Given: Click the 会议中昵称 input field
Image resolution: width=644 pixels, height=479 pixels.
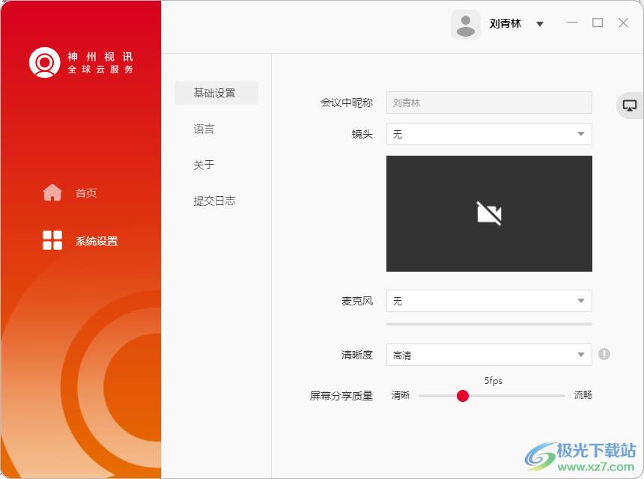Looking at the screenshot, I should click(x=489, y=103).
